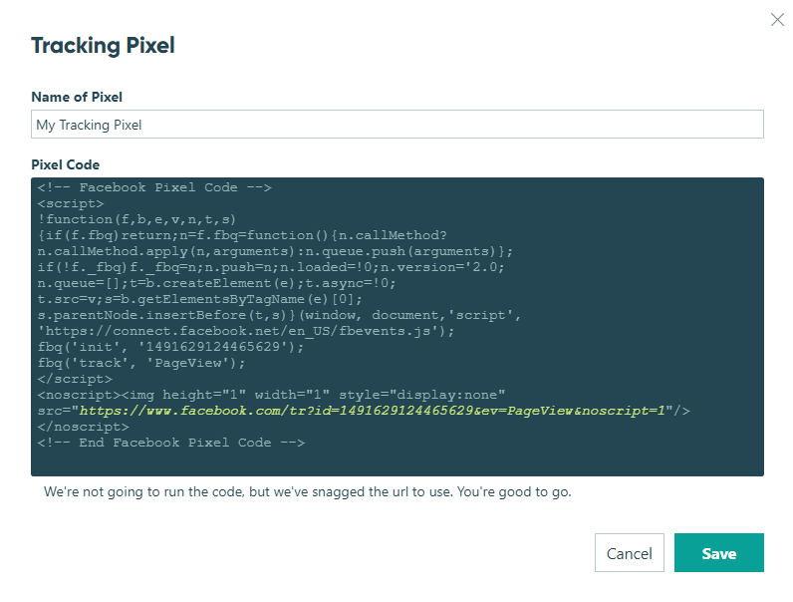793x602 pixels.
Task: Click the closing </script> tag line
Action: pyautogui.click(x=75, y=379)
